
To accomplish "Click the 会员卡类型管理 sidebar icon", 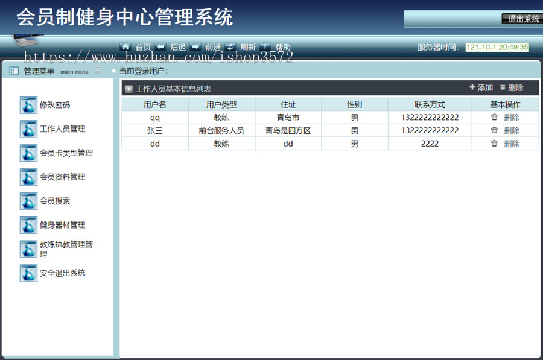I will 28,153.
